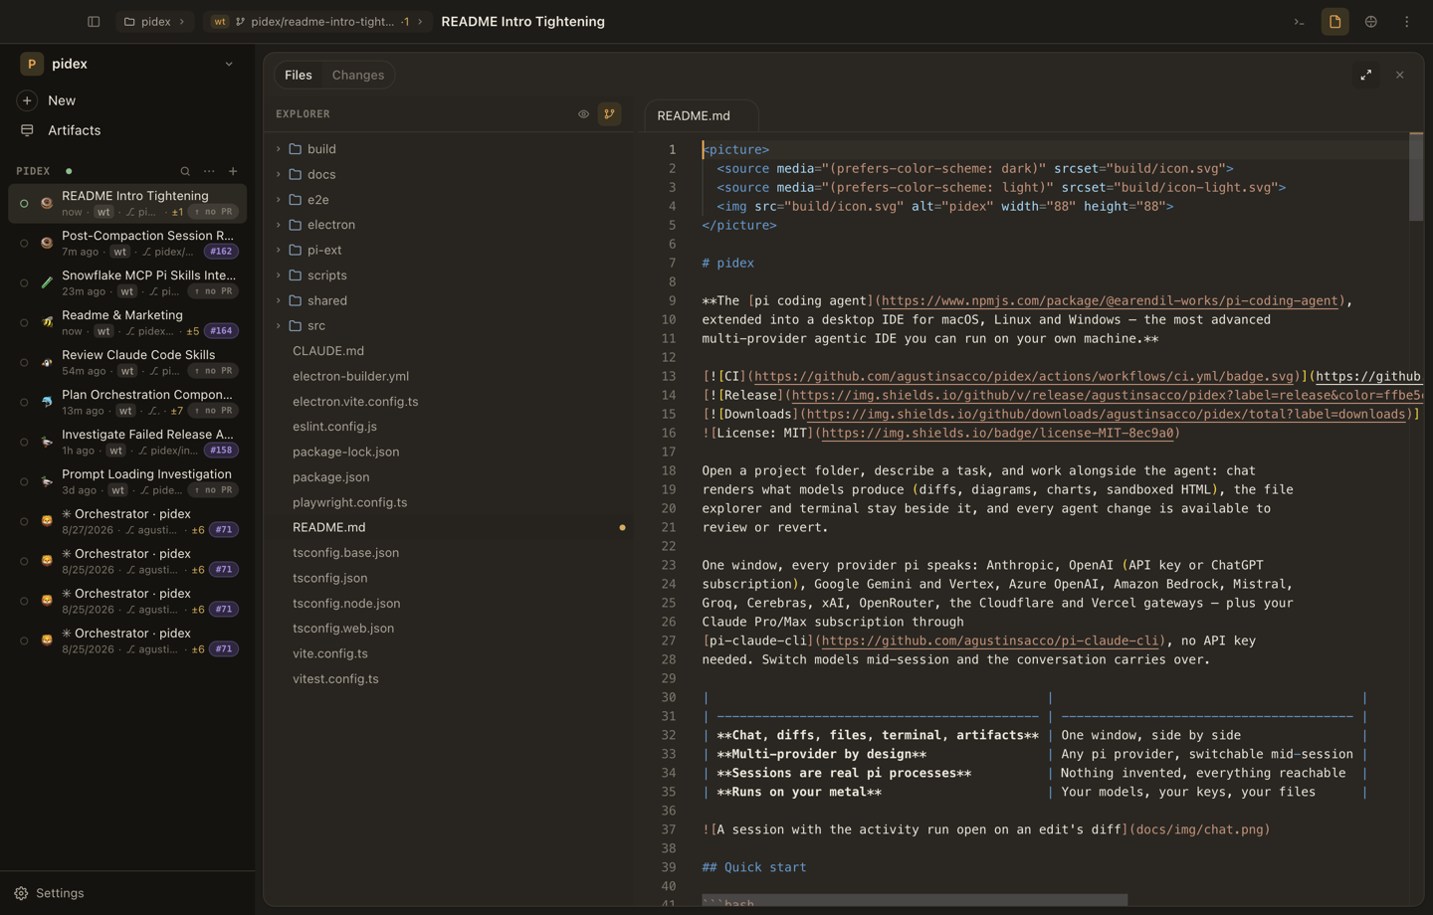Toggle status circle of Investigate Failed Release
This screenshot has height=915, width=1433.
click(24, 442)
